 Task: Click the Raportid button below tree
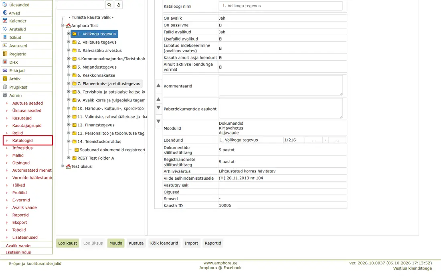click(x=213, y=243)
